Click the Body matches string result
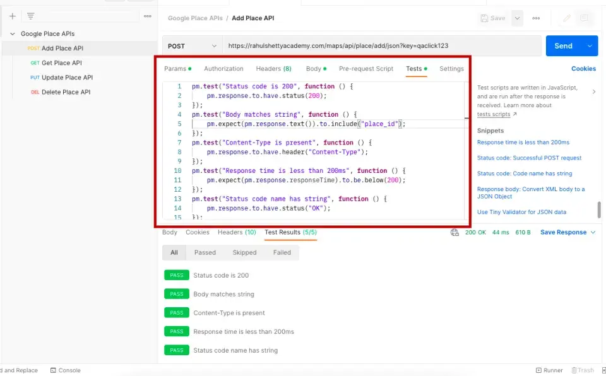Viewport: 606px width, 376px height. pyautogui.click(x=223, y=295)
